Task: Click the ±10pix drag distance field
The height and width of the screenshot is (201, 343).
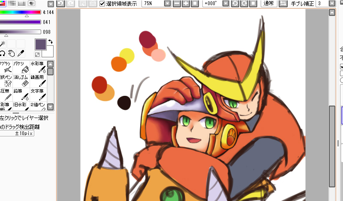Action: (17, 133)
